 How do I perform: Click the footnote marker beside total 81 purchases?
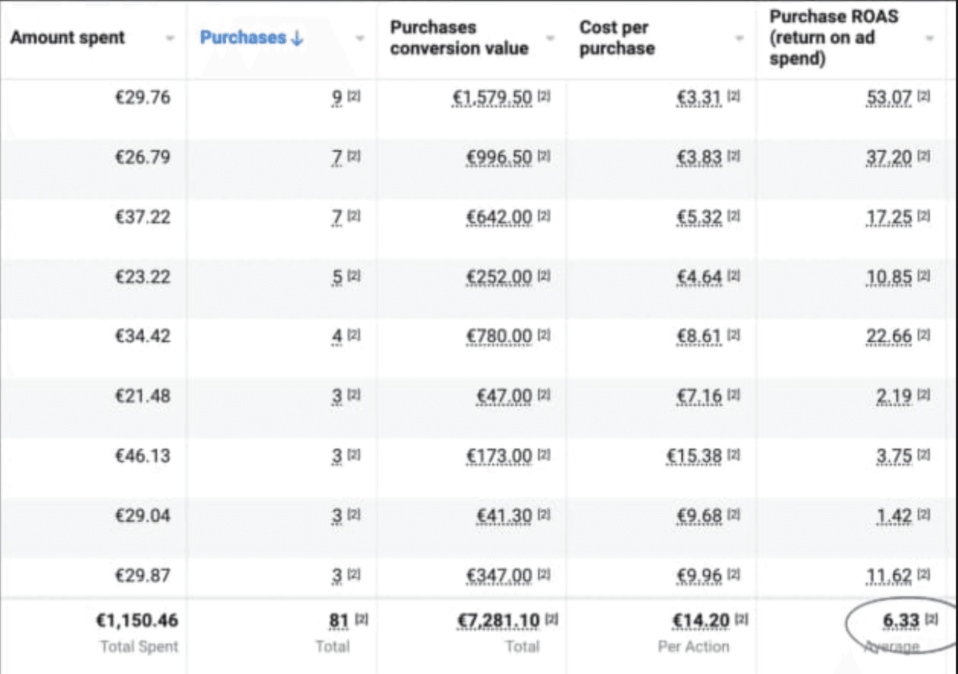pyautogui.click(x=361, y=619)
